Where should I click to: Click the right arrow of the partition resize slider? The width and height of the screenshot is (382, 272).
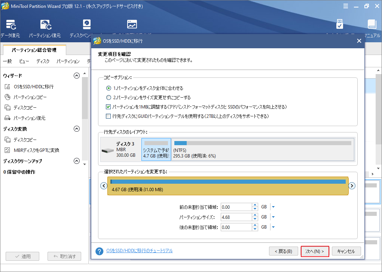tap(352, 185)
